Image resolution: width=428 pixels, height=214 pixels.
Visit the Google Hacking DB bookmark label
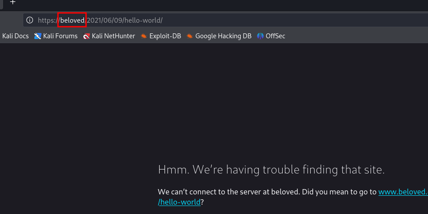223,36
